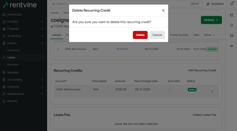Open the Assistant sparkle button
This screenshot has width=237, height=131.
click(x=215, y=4)
